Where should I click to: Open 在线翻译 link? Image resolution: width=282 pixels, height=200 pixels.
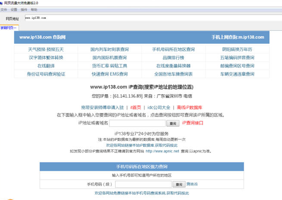(46, 66)
